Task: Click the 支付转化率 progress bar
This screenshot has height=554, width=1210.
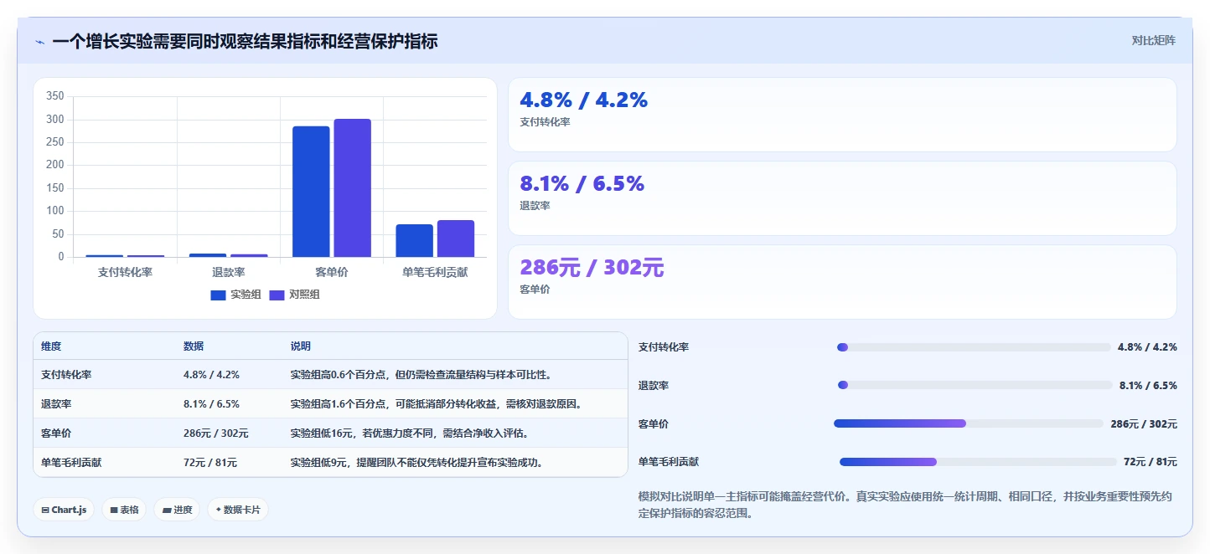Action: coord(974,347)
